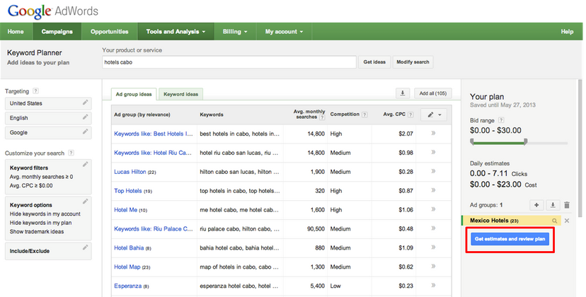Open the Top Hotels ad group link
This screenshot has height=297, width=586.
(x=128, y=191)
